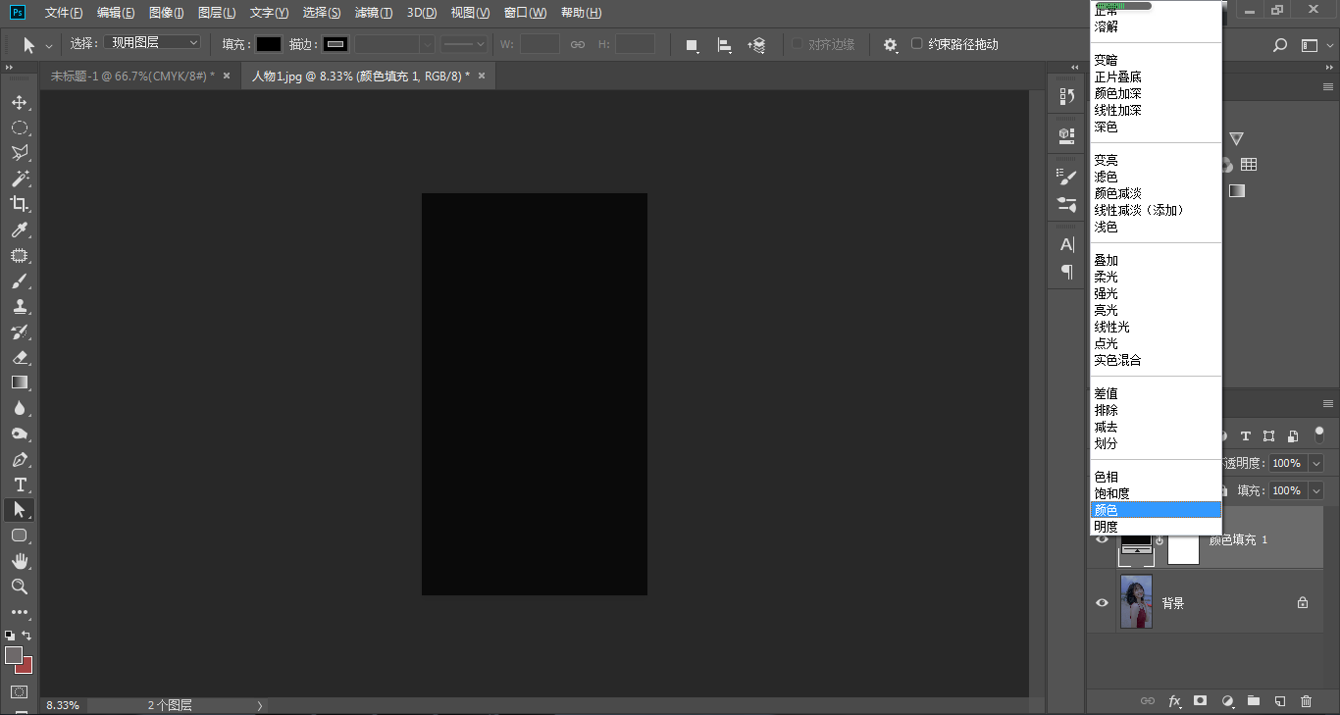Click the search magnifier icon
The image size is (1340, 715).
[1279, 45]
